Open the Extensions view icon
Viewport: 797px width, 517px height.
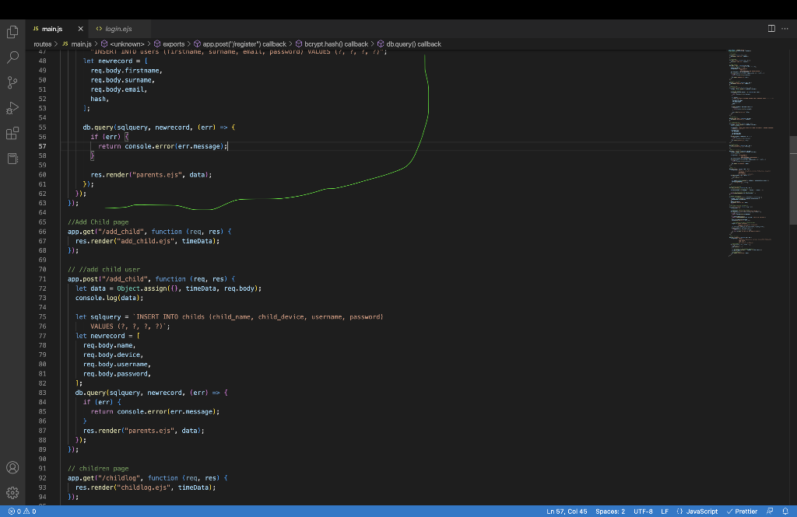12,133
